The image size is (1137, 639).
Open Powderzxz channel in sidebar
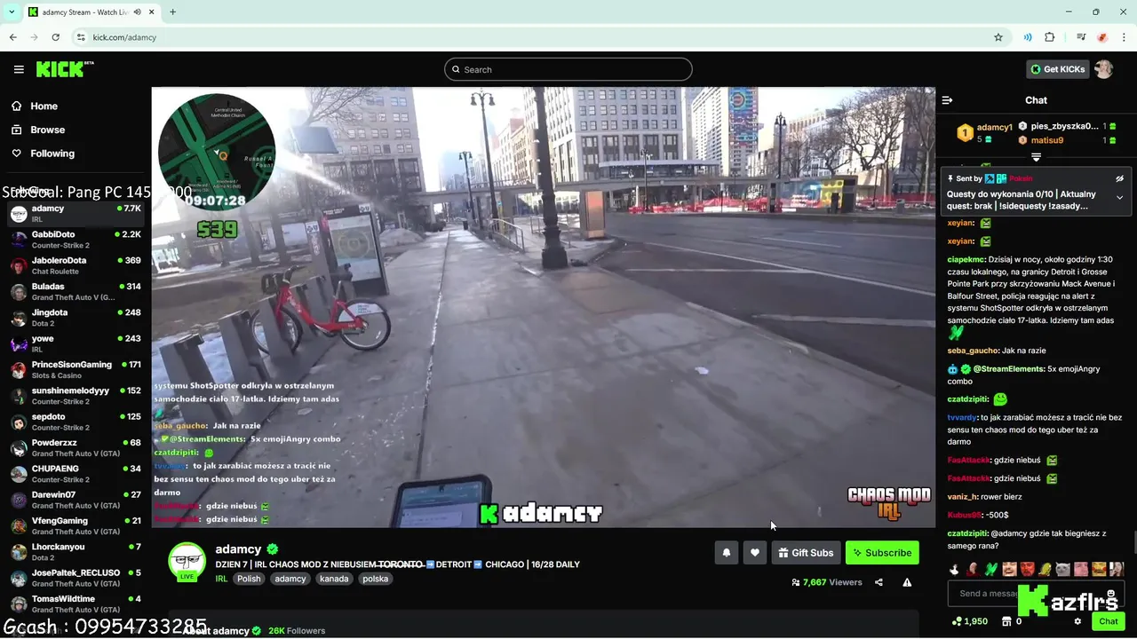click(x=76, y=447)
